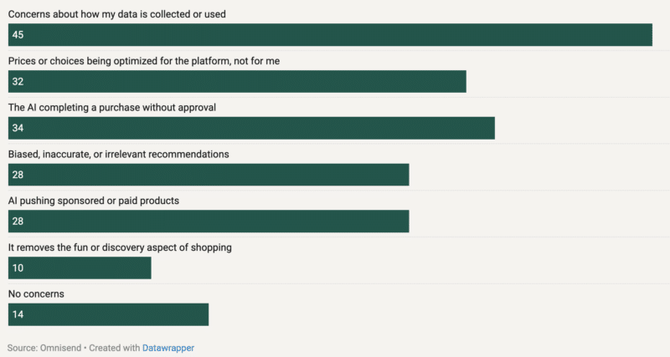Click the 'Prices or choices being optimized' label
Viewport: 670px width, 357px height.
tap(149, 62)
